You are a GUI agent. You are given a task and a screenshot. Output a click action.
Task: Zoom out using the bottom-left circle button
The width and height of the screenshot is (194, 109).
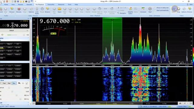(34, 103)
